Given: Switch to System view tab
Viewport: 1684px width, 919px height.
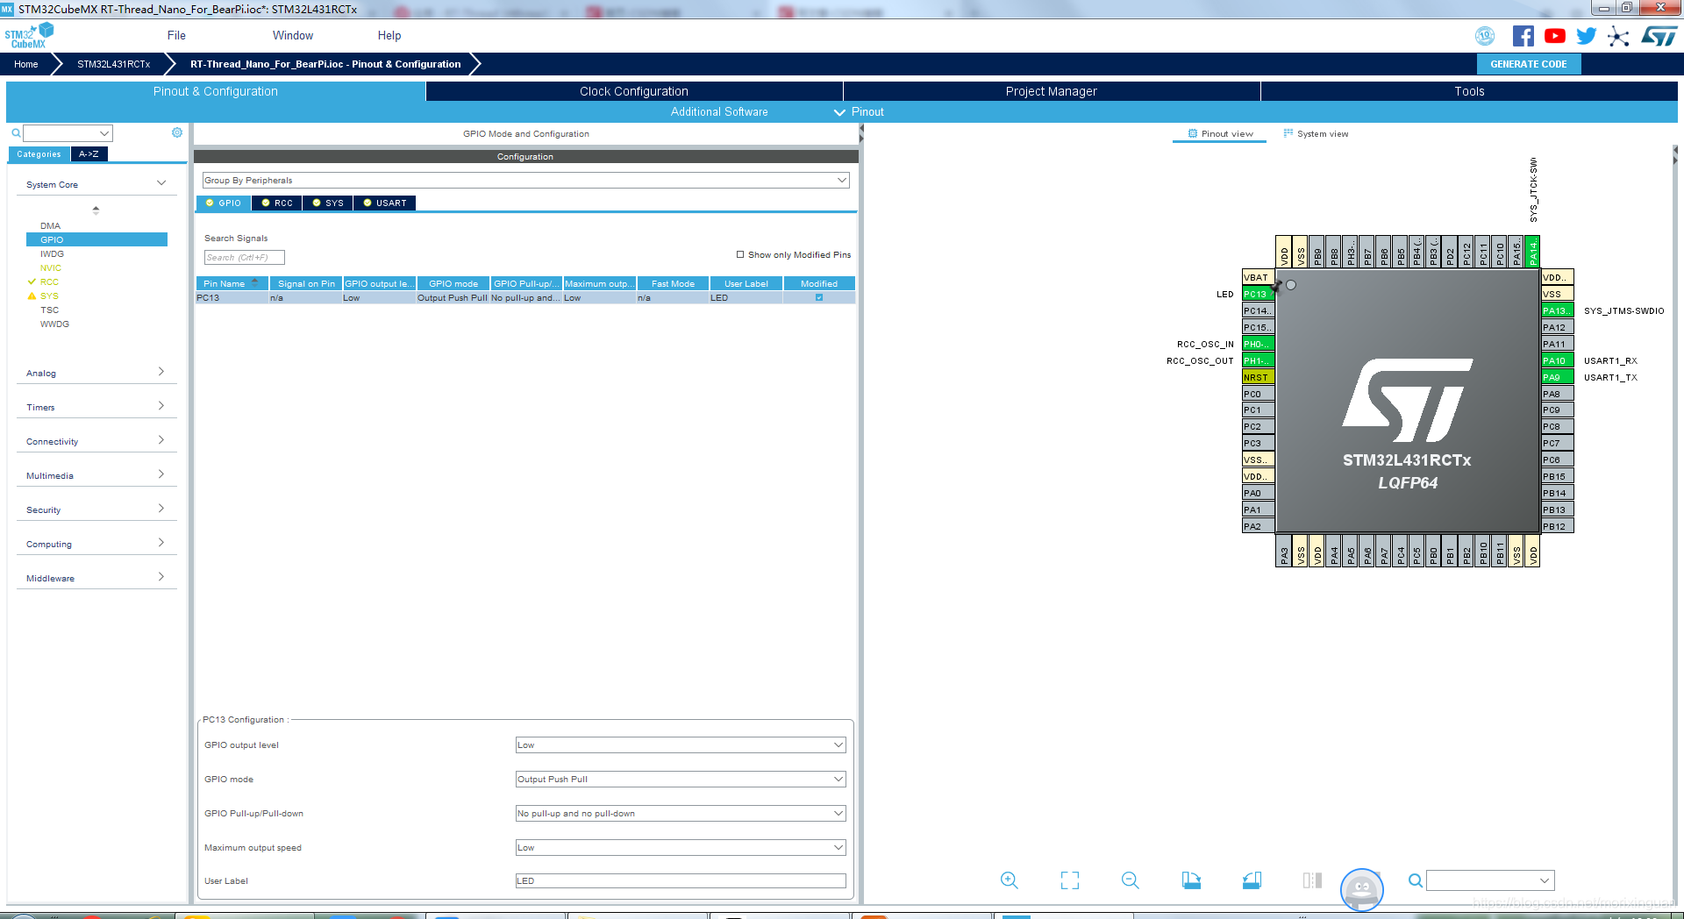Looking at the screenshot, I should click(x=1316, y=133).
